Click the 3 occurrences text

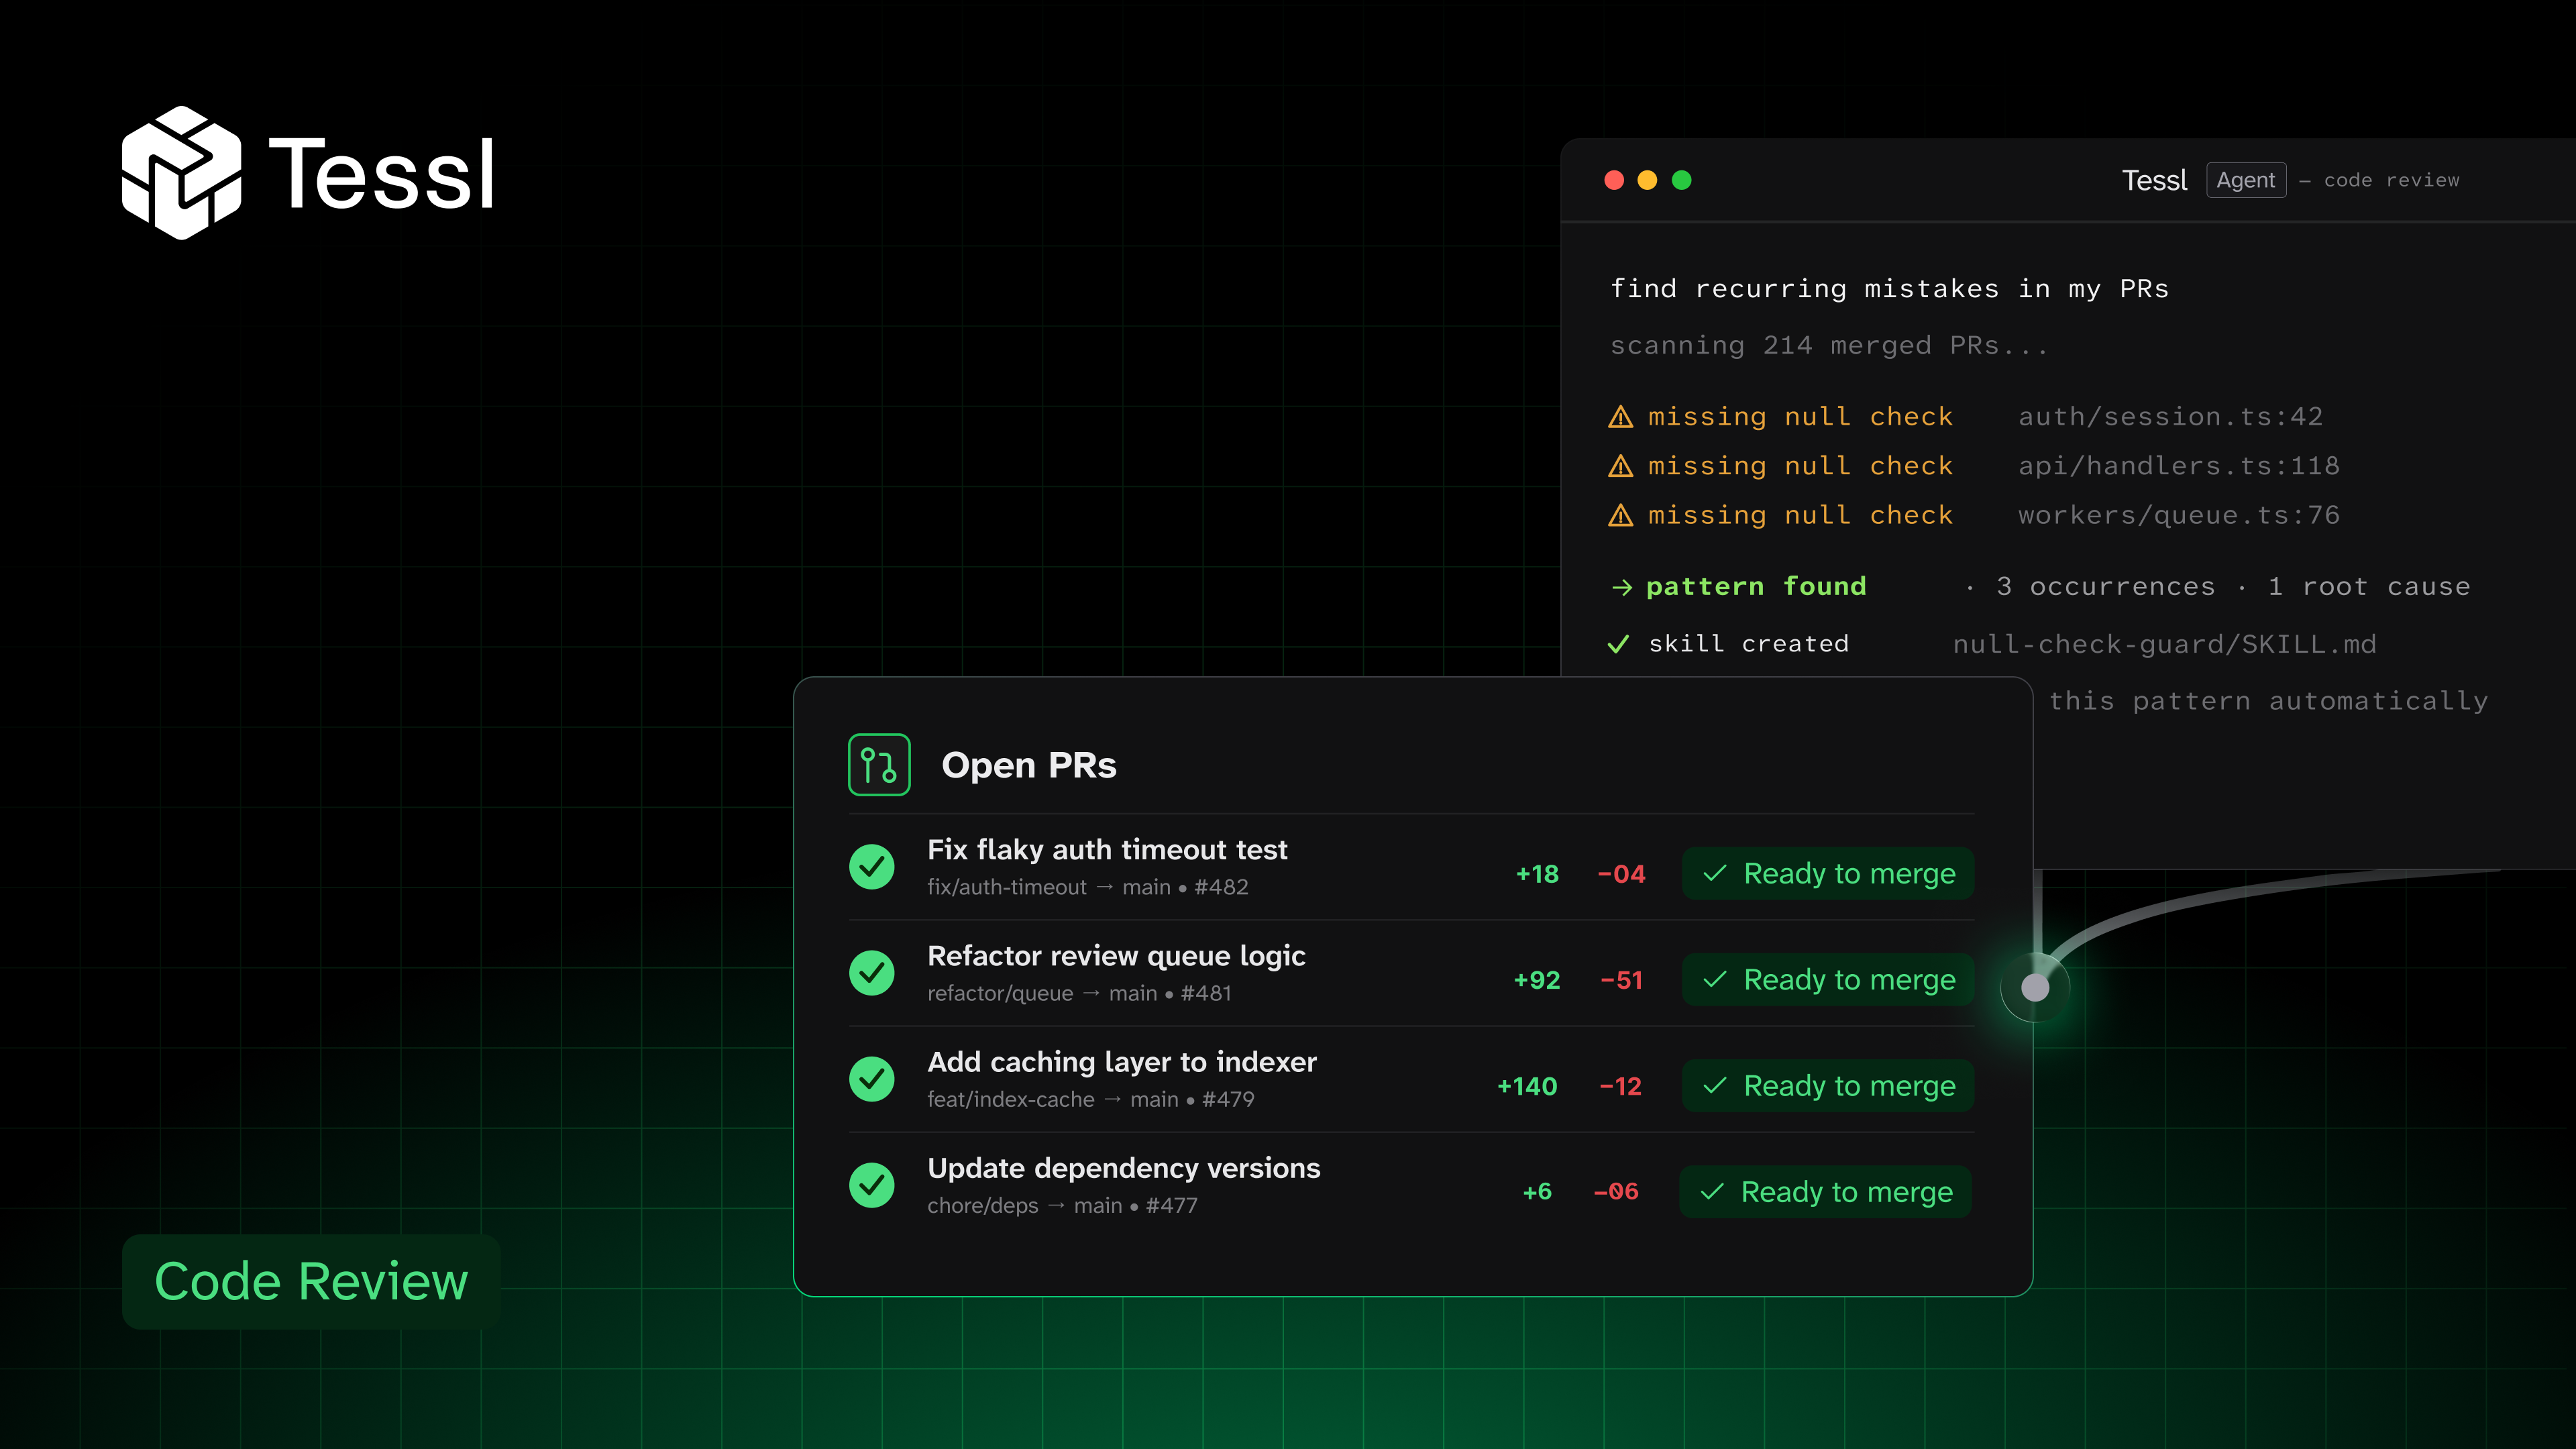[2105, 587]
